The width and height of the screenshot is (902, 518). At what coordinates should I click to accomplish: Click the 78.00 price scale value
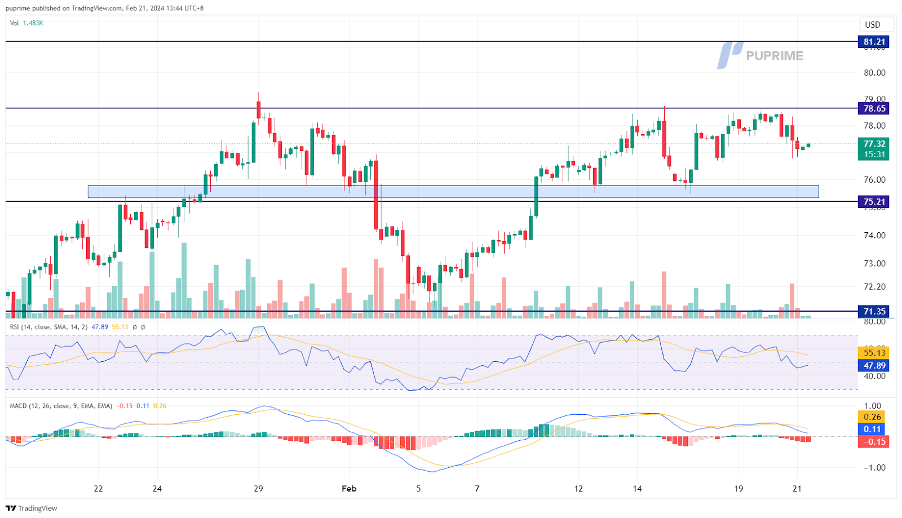pos(874,126)
